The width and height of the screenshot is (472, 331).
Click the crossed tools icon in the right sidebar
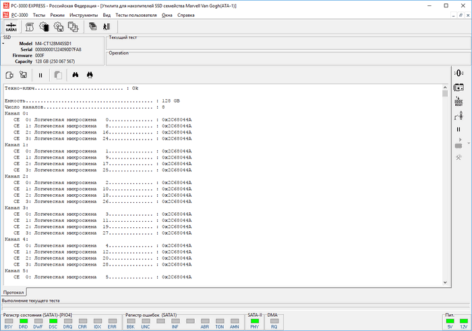459,158
